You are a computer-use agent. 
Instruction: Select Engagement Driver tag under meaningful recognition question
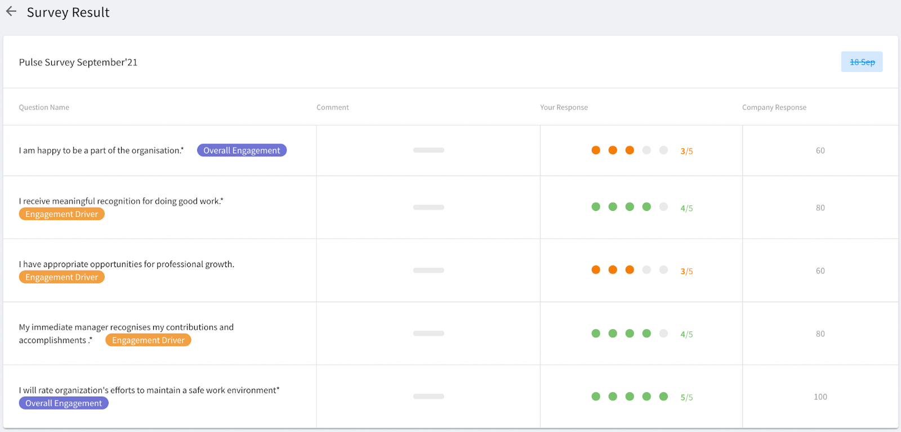tap(62, 214)
